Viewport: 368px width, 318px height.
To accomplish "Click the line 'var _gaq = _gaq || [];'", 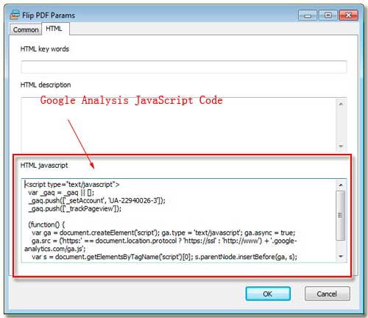I will pos(61,193).
